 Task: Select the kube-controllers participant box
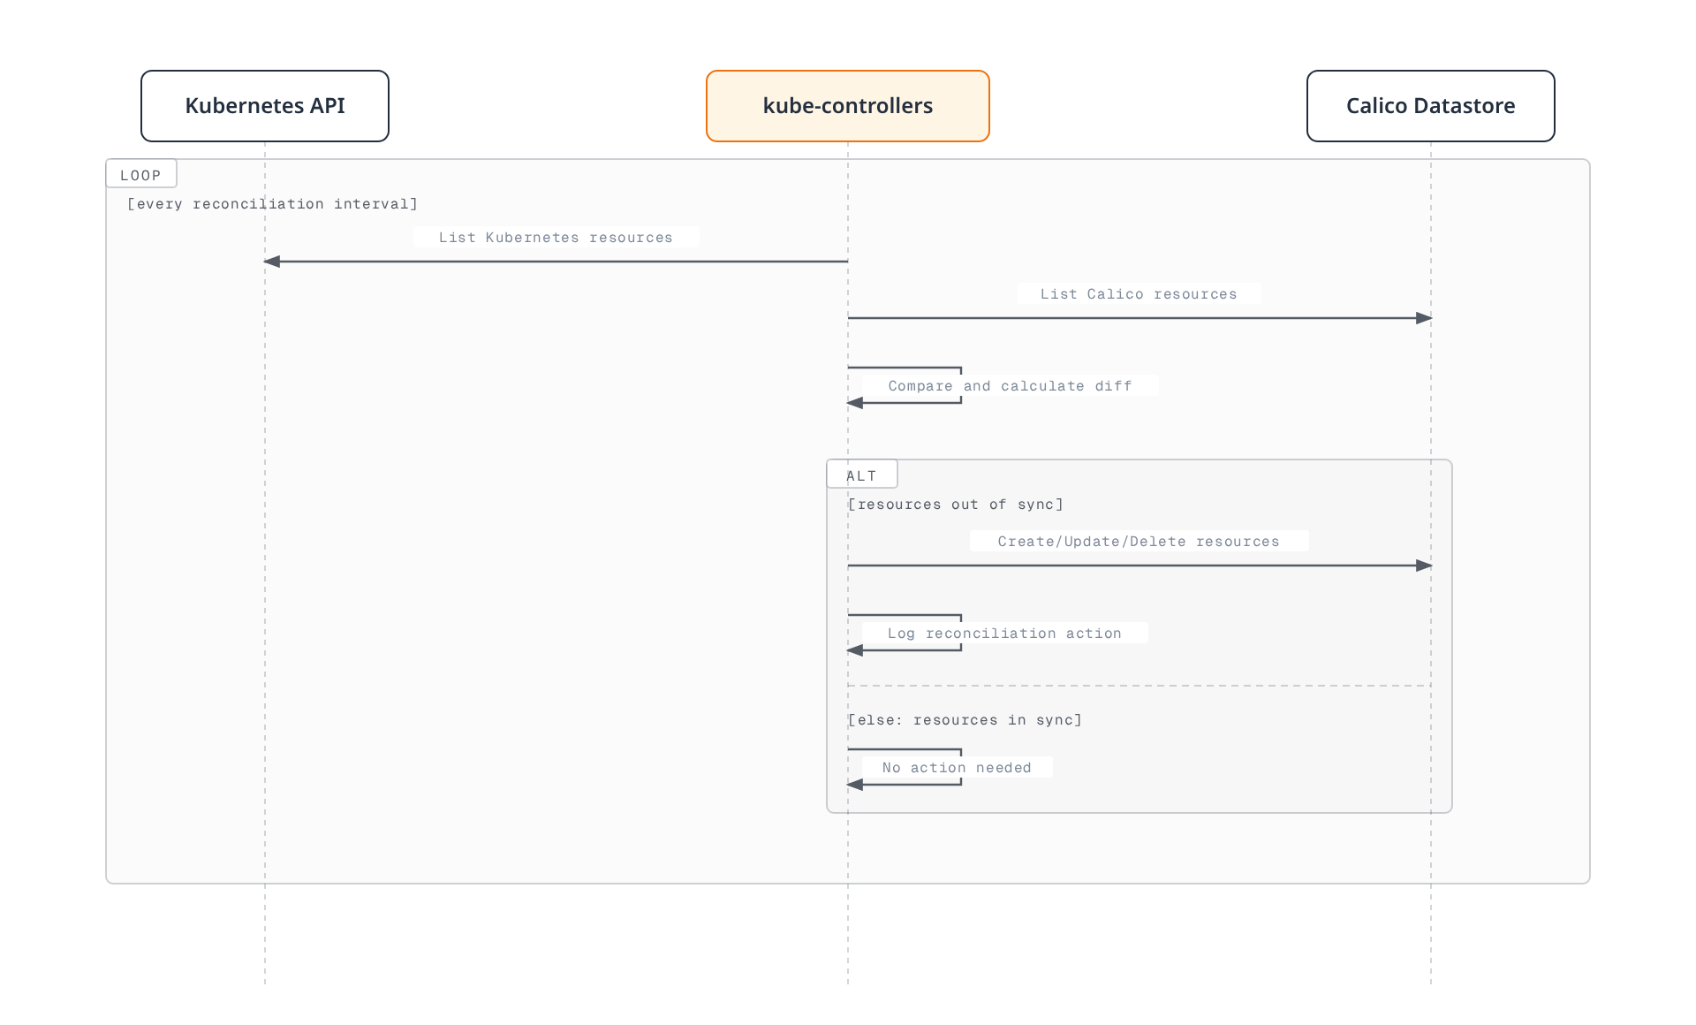(848, 106)
